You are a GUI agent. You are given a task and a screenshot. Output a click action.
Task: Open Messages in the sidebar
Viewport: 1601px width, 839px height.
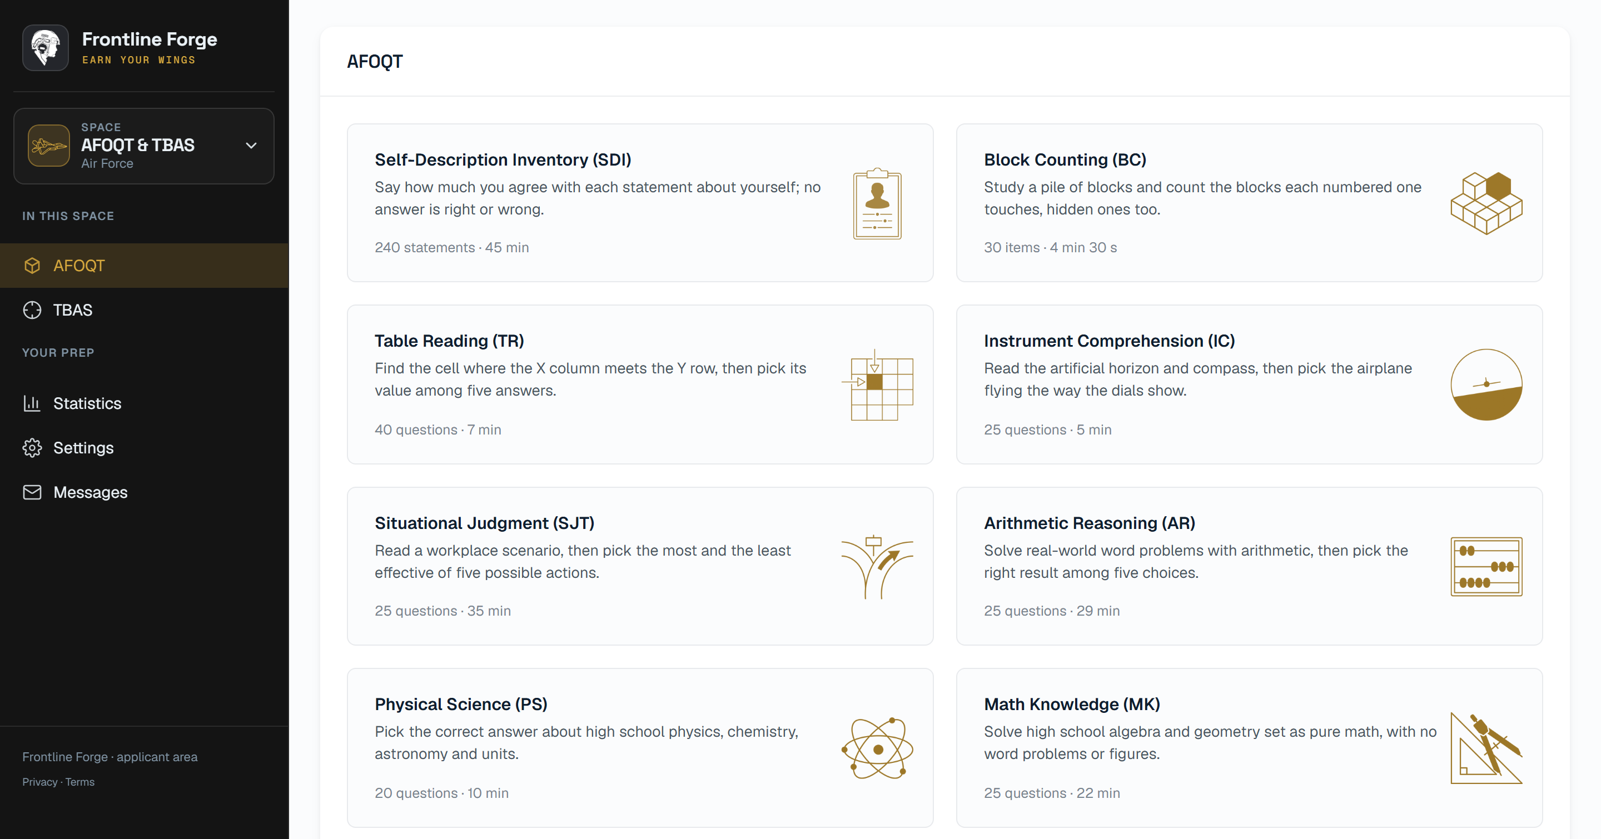pyautogui.click(x=144, y=492)
